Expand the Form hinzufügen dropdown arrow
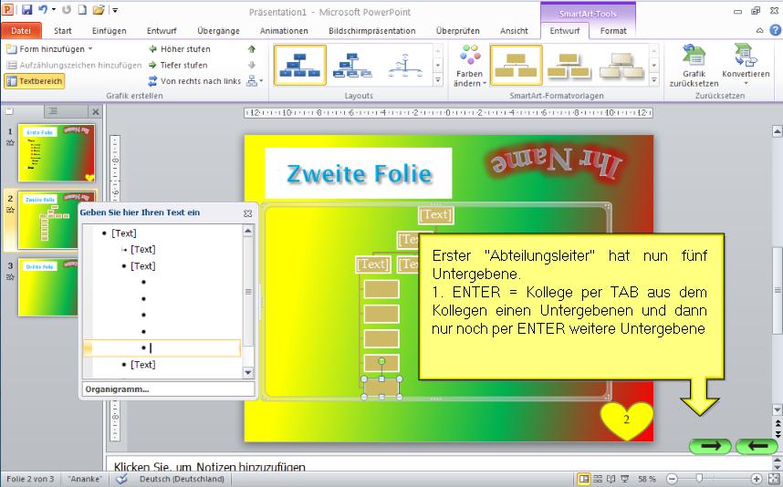The height and width of the screenshot is (487, 783). point(89,48)
